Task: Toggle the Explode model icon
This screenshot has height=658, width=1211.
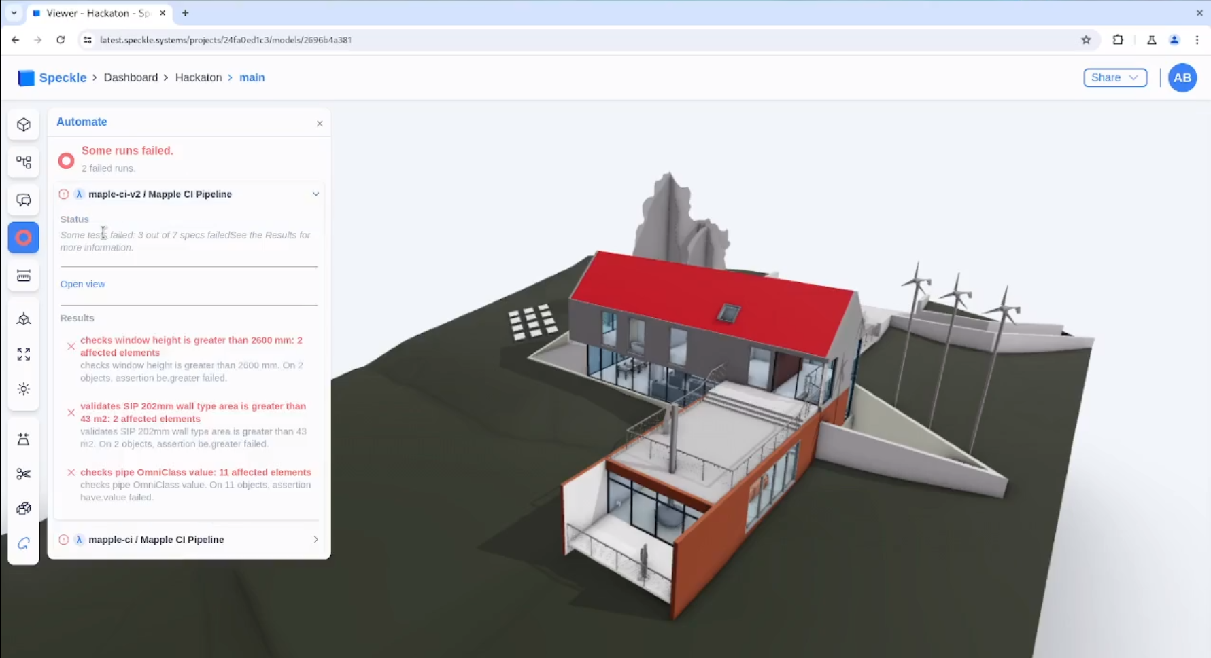Action: coord(24,509)
